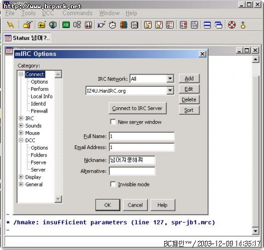Confirm with the OK button
This screenshot has width=264, height=250.
(108, 205)
